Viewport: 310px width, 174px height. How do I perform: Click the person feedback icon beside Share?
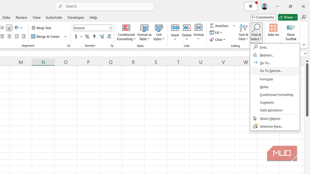[304, 17]
